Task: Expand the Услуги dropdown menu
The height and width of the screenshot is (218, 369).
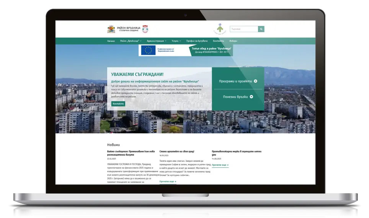Action: point(176,41)
